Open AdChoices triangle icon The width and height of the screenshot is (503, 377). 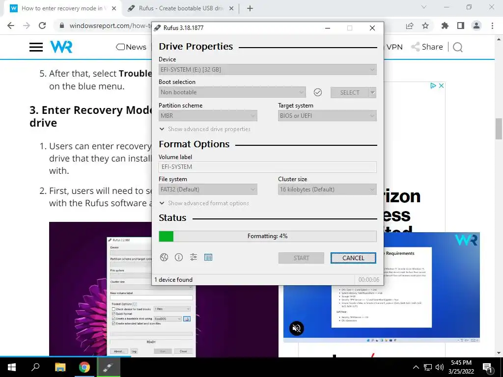pyautogui.click(x=433, y=85)
